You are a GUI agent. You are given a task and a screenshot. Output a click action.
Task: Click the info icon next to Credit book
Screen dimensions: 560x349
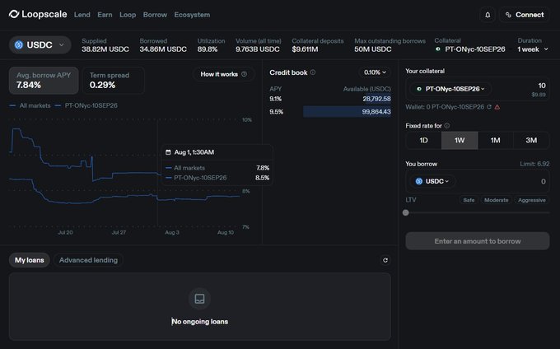[x=313, y=72]
